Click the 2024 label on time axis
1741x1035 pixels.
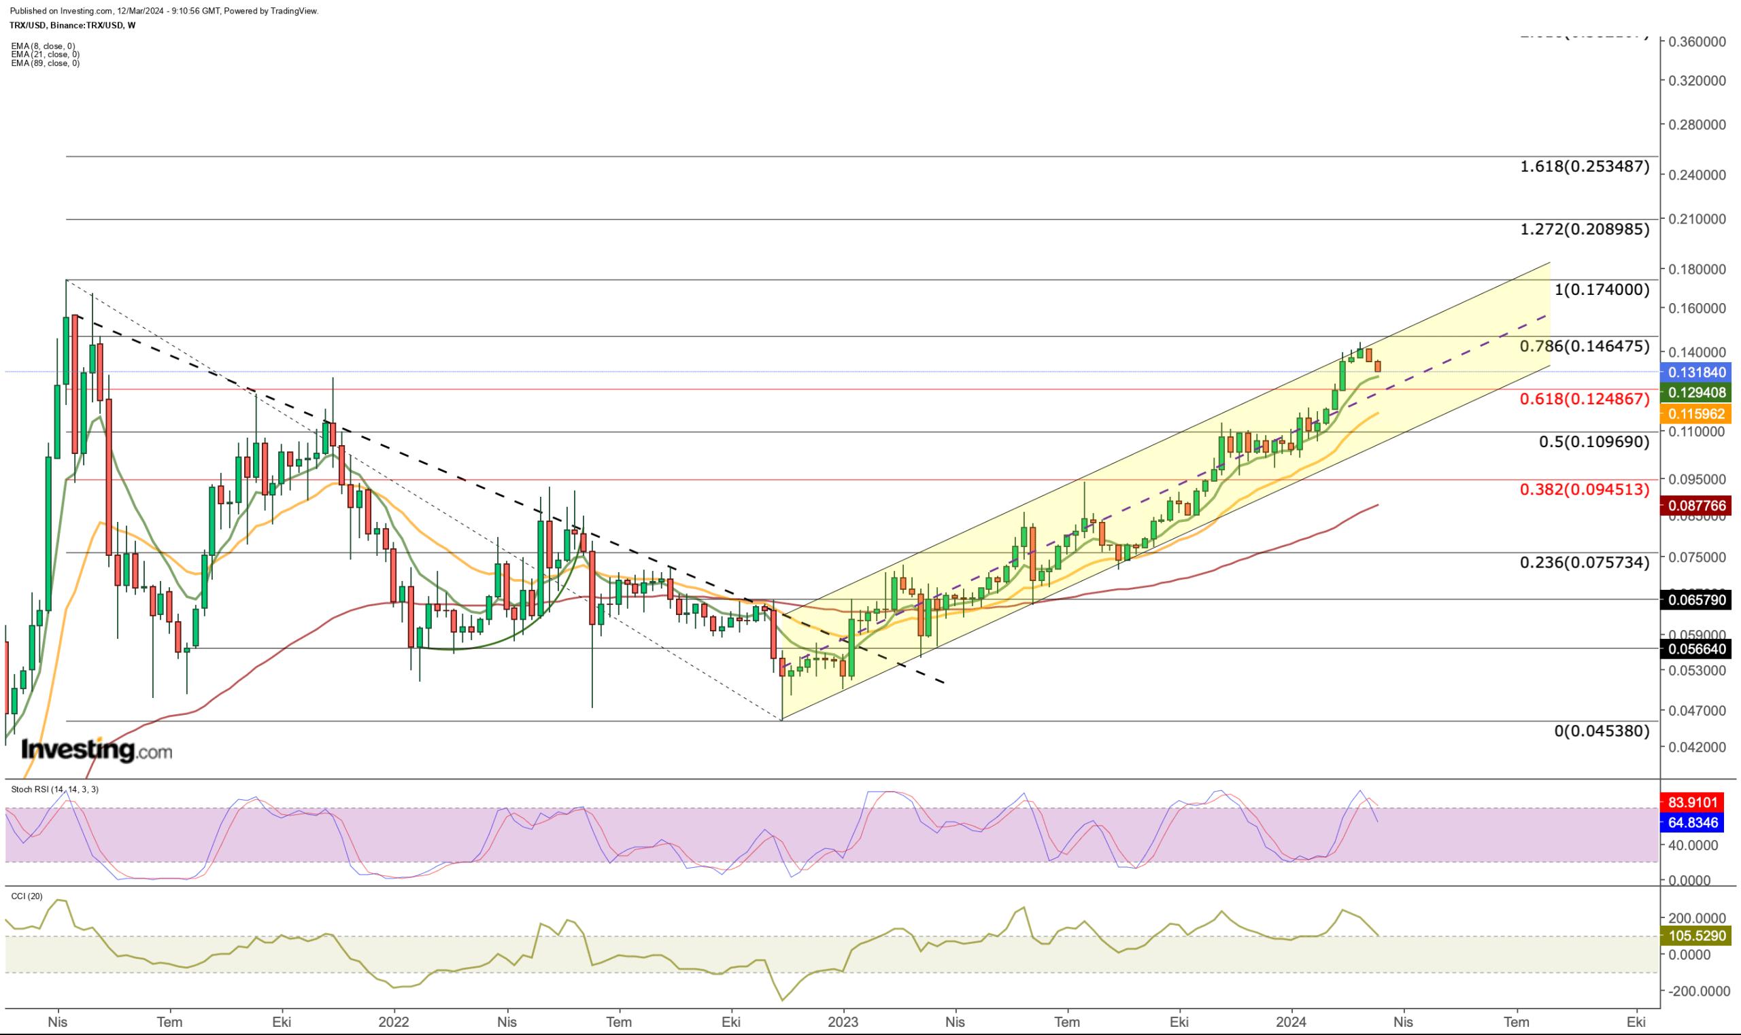pyautogui.click(x=1291, y=1023)
